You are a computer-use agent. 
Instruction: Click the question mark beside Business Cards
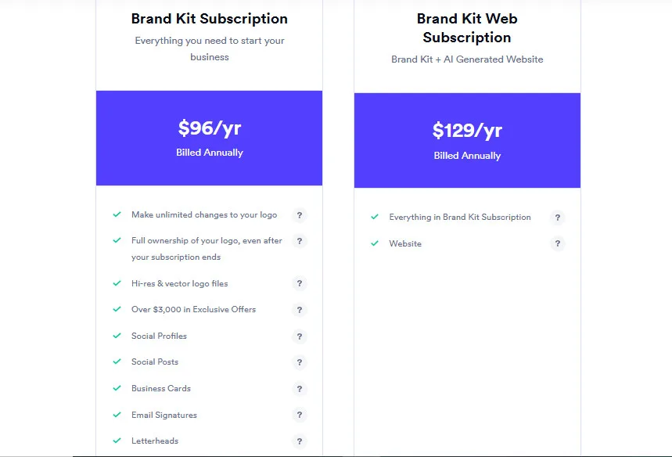click(300, 388)
